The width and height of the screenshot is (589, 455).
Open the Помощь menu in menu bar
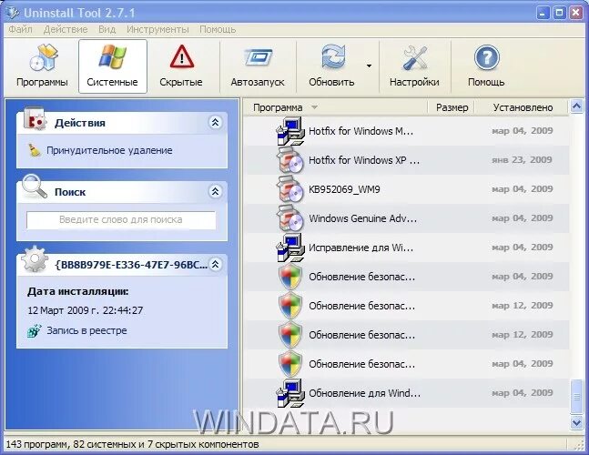coord(218,29)
